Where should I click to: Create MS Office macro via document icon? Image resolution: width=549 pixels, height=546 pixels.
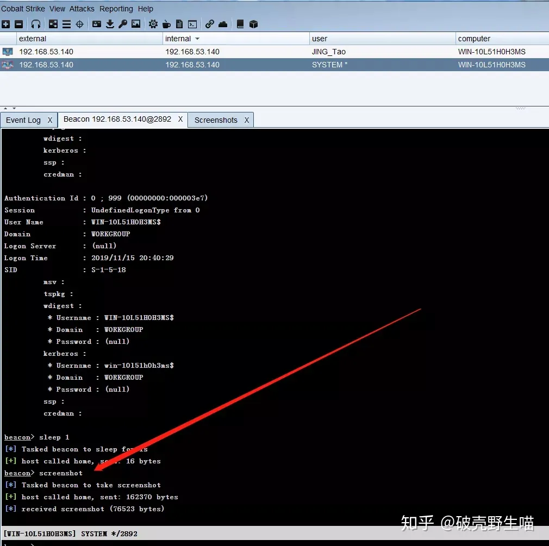point(179,24)
